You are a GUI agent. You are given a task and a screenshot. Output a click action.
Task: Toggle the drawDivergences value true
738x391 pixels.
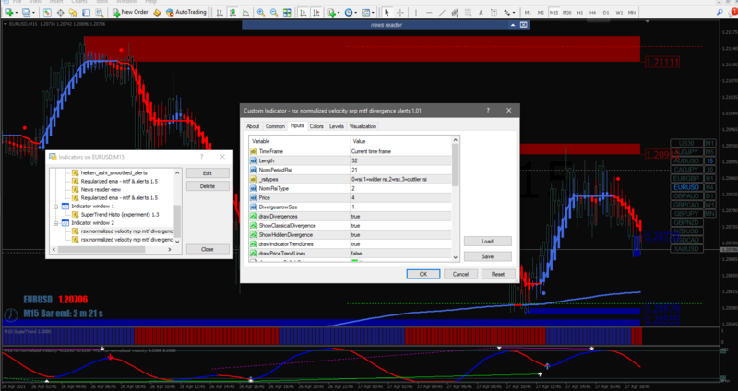point(356,217)
